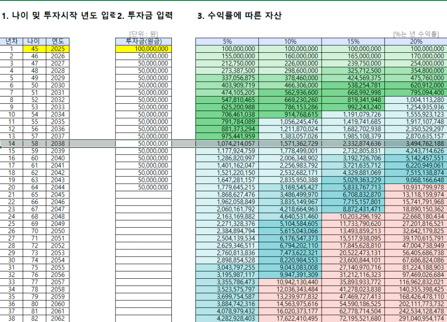
Task: Click year number 14 in 년차 column
Action: tap(11, 143)
